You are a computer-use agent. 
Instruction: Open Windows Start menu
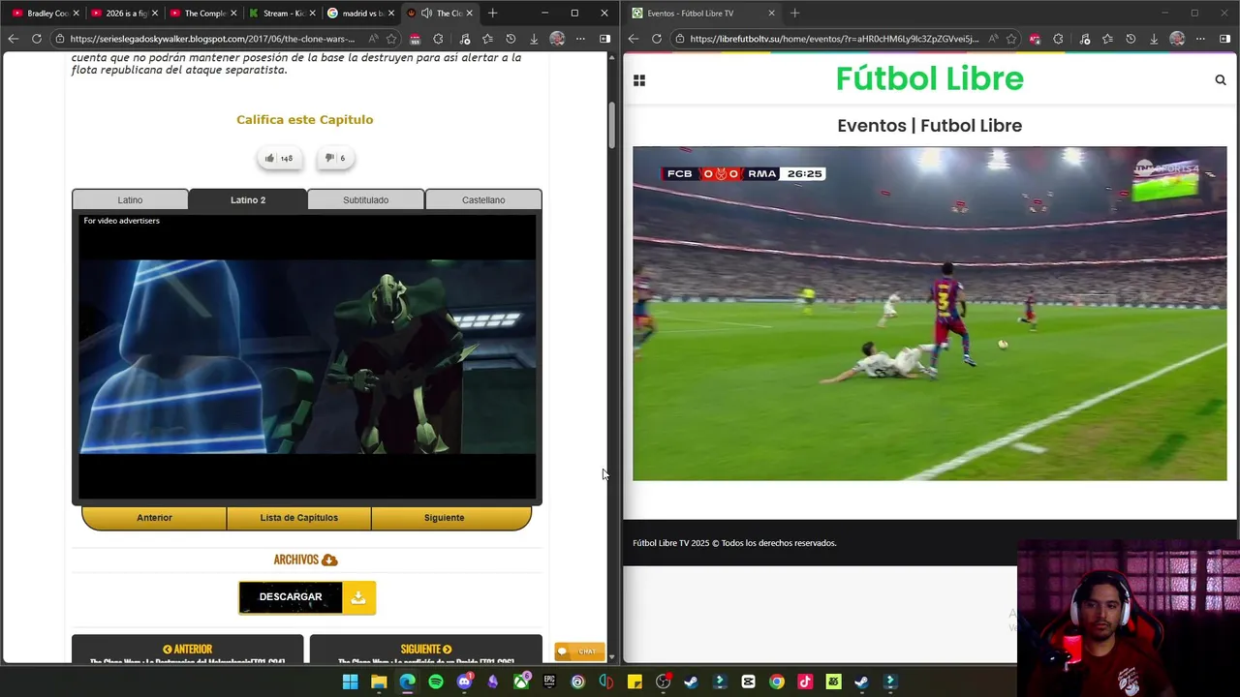[351, 682]
